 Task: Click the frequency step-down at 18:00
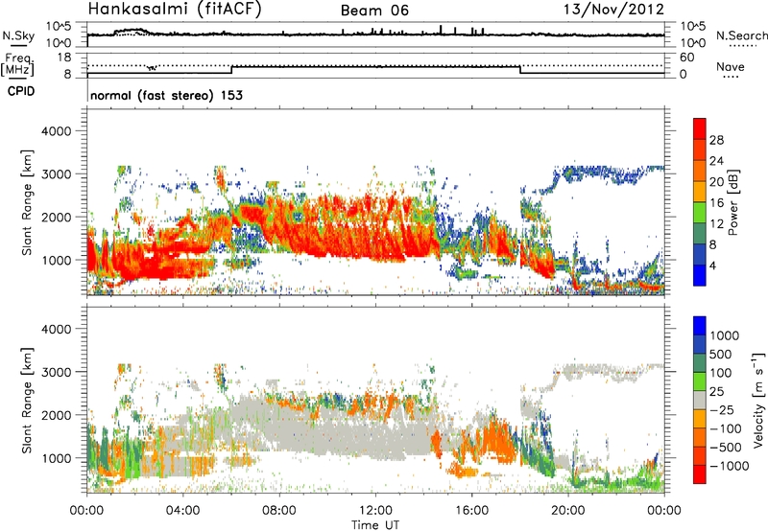pos(520,69)
